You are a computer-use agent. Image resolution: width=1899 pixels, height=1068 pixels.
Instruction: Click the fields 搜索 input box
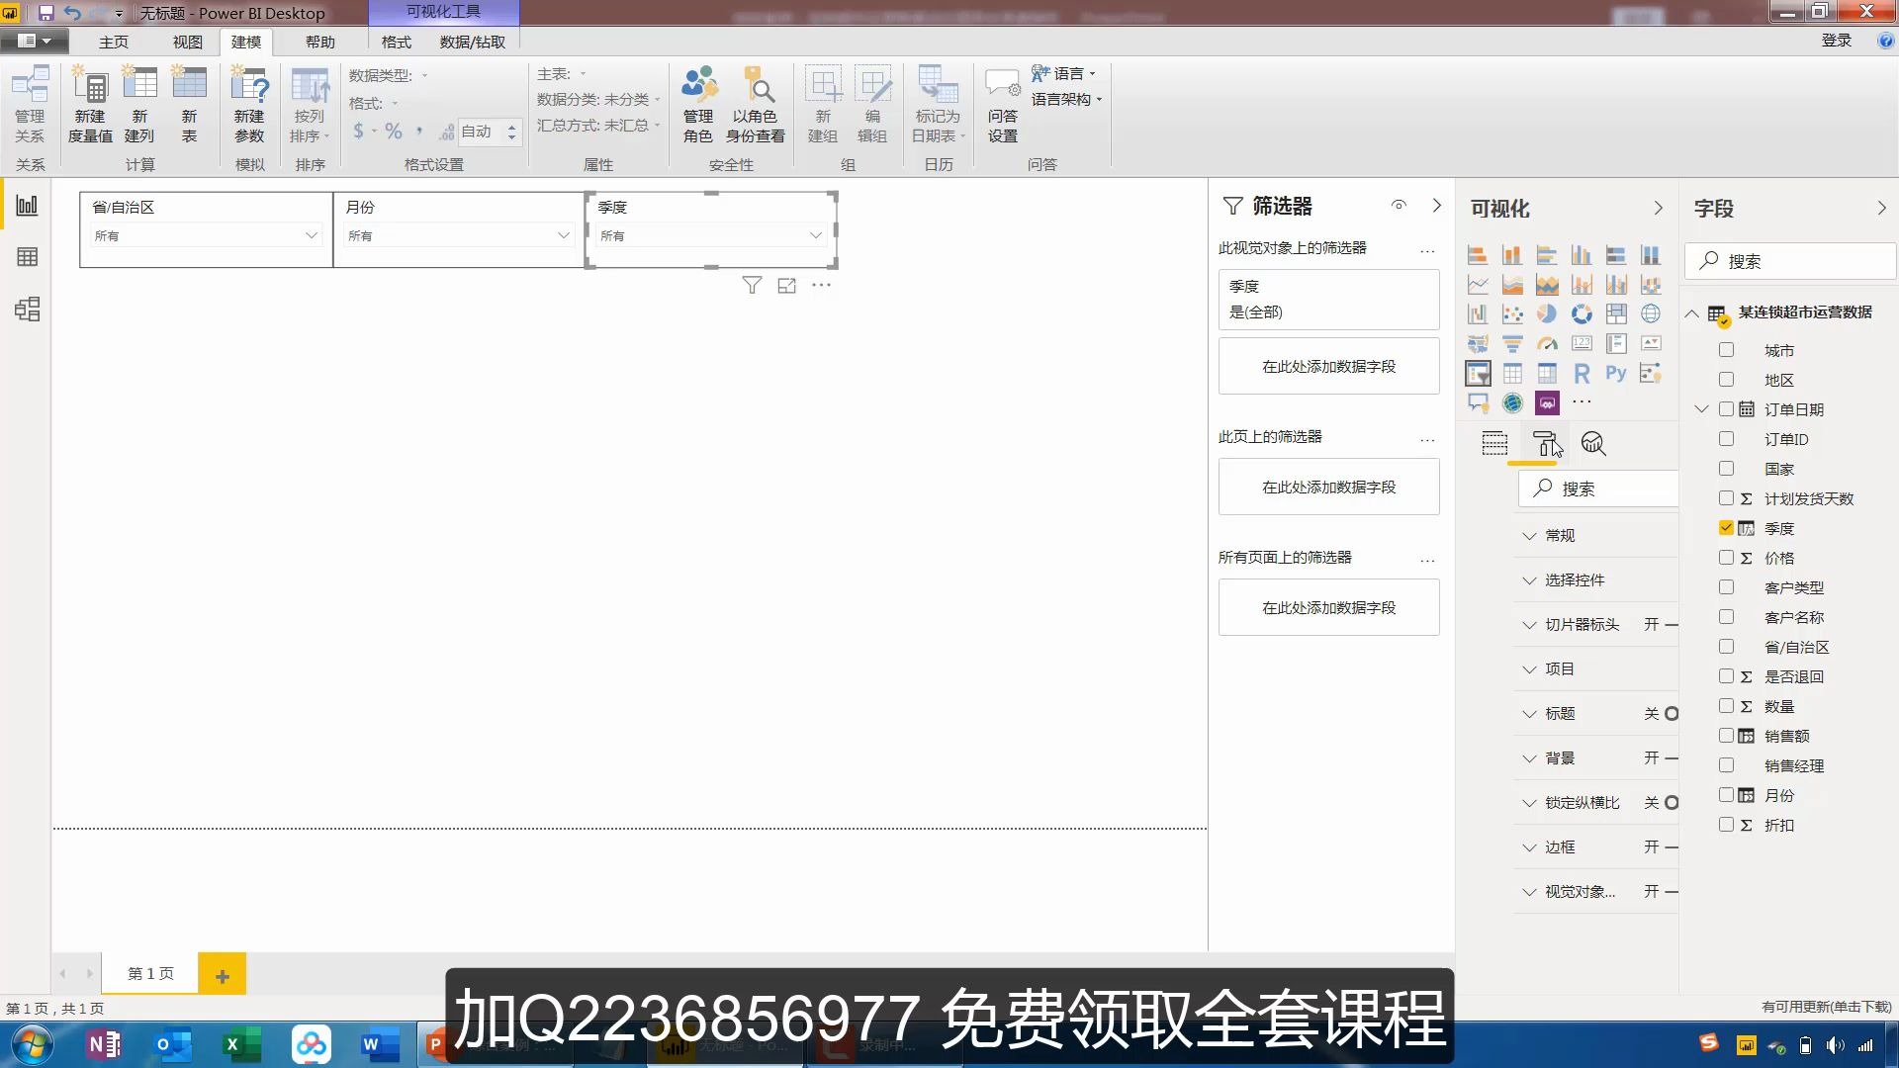[x=1790, y=261]
